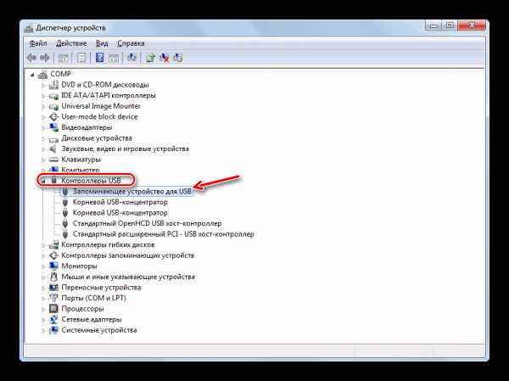
Task: Select Запоминающее устройство для USB
Action: pos(131,191)
